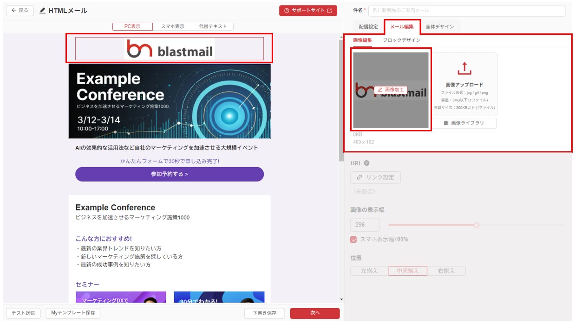Viewport: 575px width, 324px height.
Task: Click Myテンプレート保存 button
Action: (73, 313)
